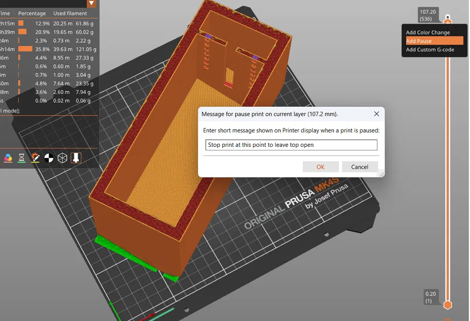Click the 121.05 g filament weight
470x321 pixels.
(x=86, y=49)
